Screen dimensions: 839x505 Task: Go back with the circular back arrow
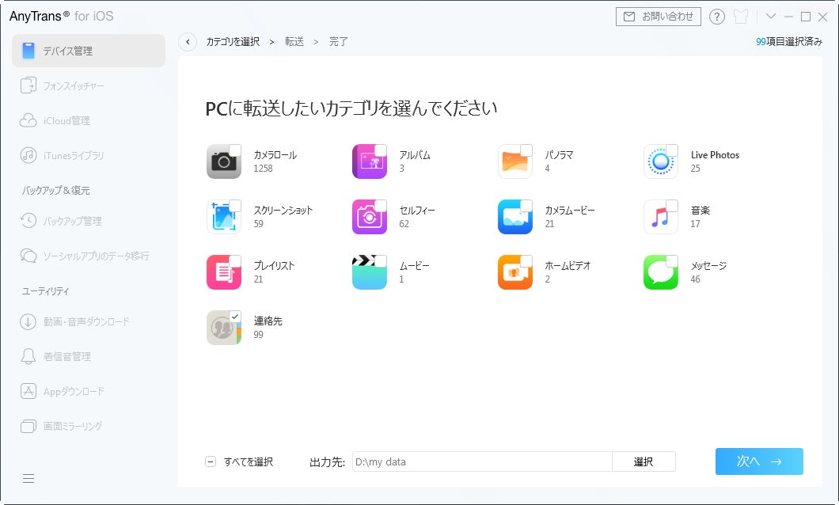(x=188, y=42)
